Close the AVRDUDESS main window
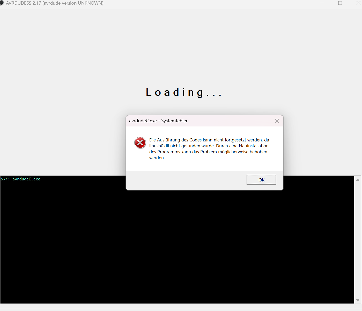The width and height of the screenshot is (362, 311). pyautogui.click(x=358, y=3)
